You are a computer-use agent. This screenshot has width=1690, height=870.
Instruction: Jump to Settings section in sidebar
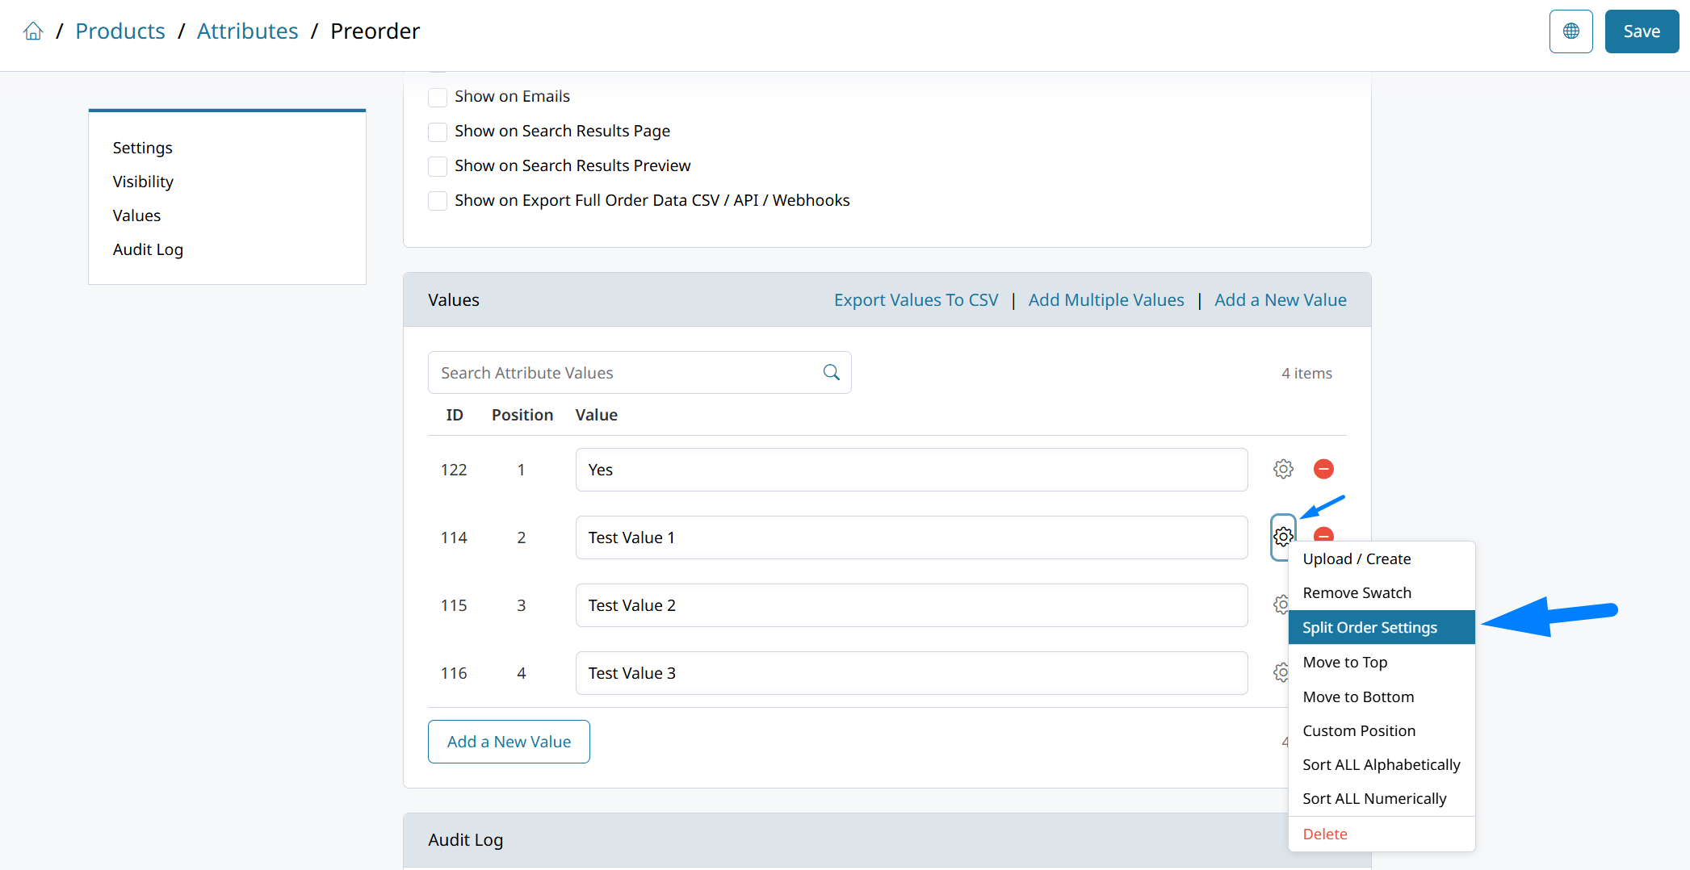coord(142,148)
